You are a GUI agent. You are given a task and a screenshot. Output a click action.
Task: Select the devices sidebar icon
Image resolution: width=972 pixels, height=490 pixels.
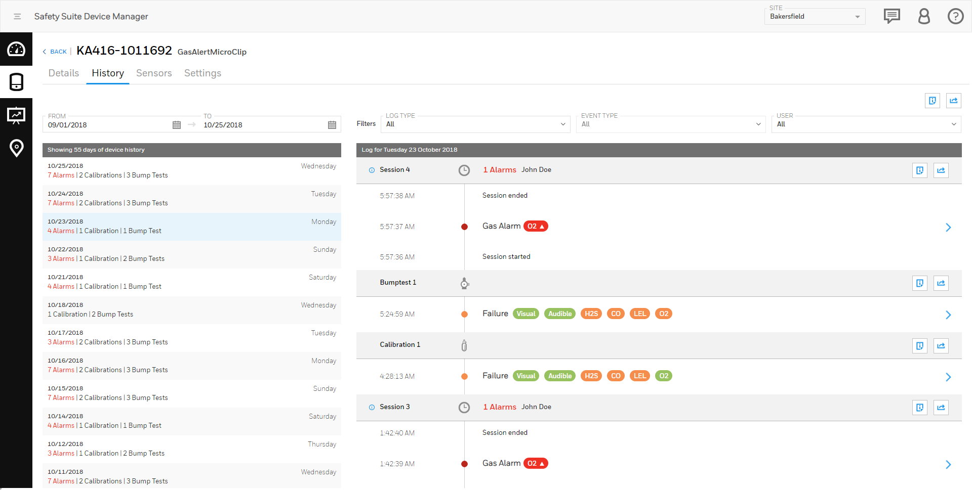pos(16,81)
